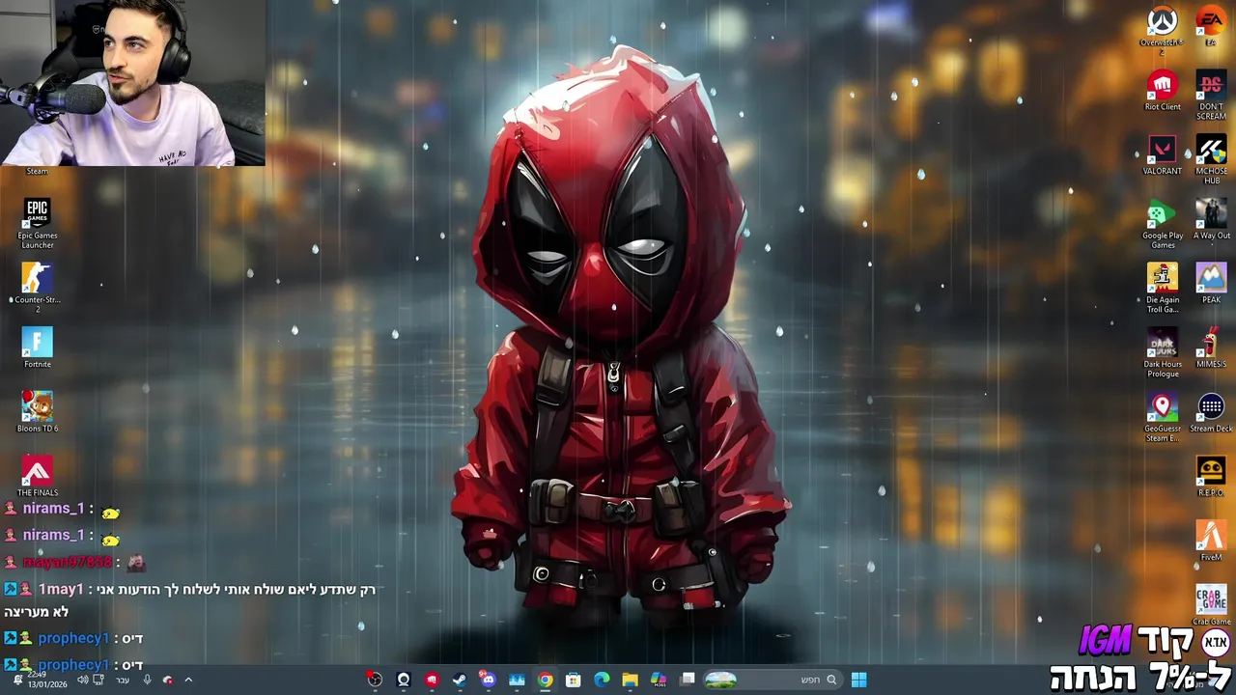The width and height of the screenshot is (1236, 695).
Task: Switch to Discord in the taskbar
Action: (488, 680)
